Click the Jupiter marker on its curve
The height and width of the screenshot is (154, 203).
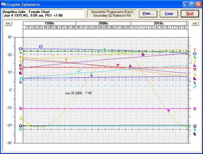point(91,75)
